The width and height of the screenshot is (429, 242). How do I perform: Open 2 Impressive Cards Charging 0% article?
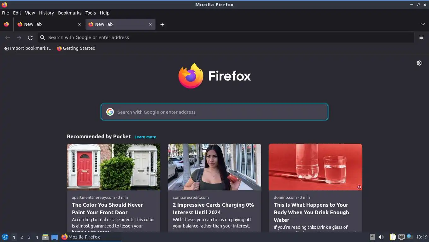tap(213, 209)
